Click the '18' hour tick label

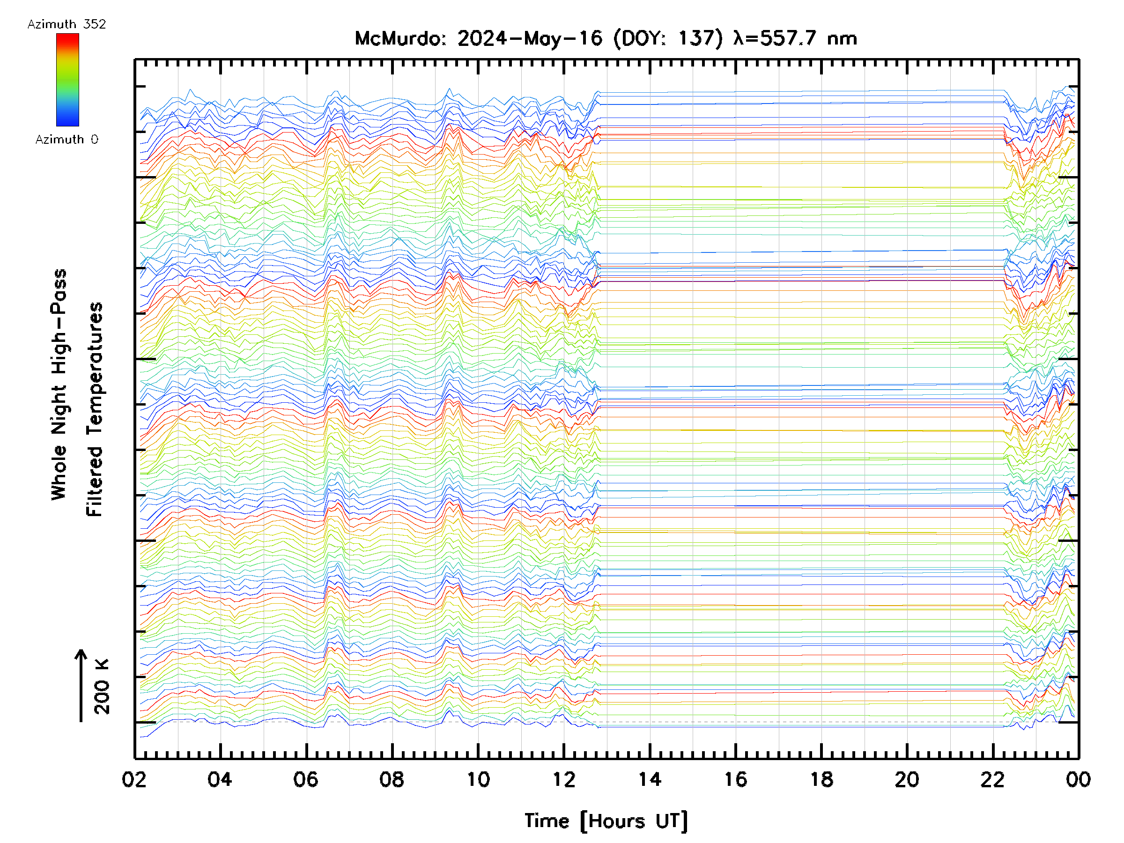pos(821,779)
